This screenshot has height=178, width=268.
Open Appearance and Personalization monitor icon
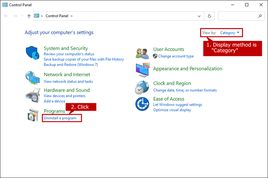[x=143, y=70]
